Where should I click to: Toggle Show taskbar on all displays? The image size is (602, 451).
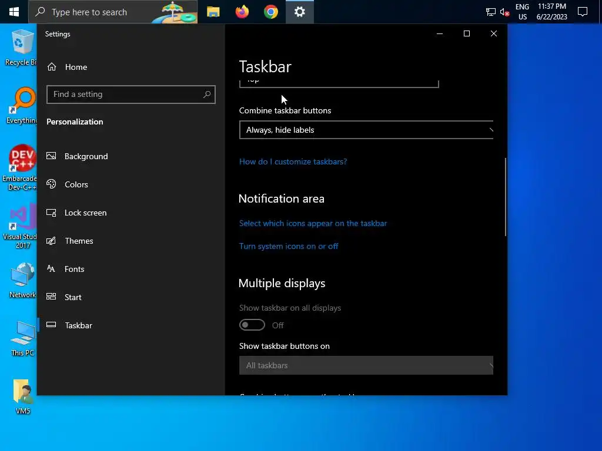coord(252,325)
